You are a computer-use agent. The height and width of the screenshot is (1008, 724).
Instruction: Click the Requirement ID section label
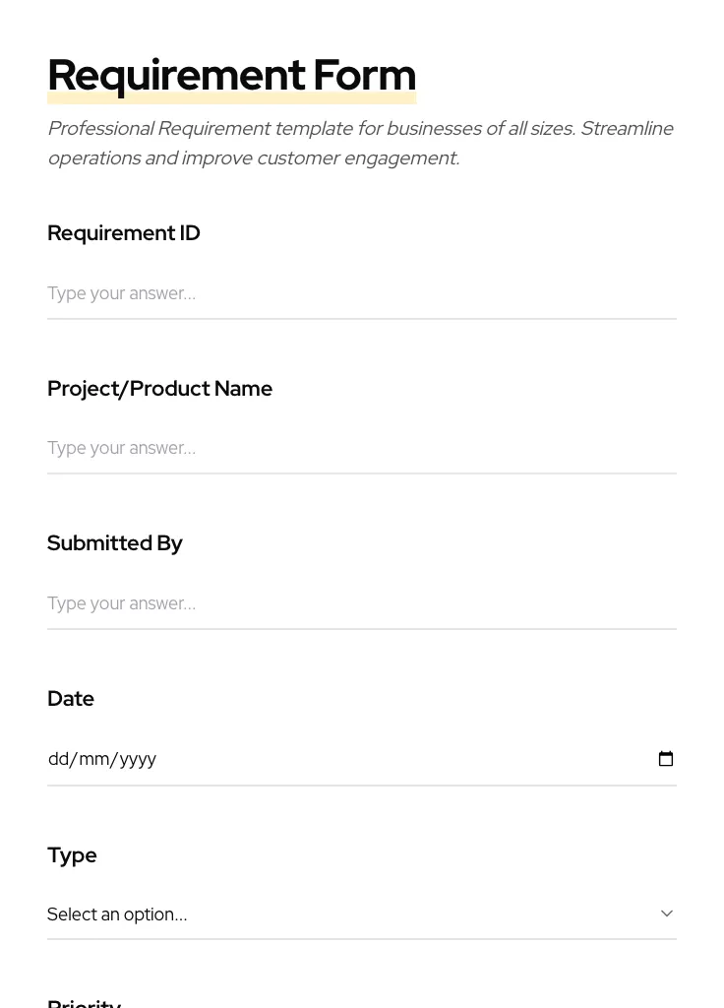click(123, 233)
